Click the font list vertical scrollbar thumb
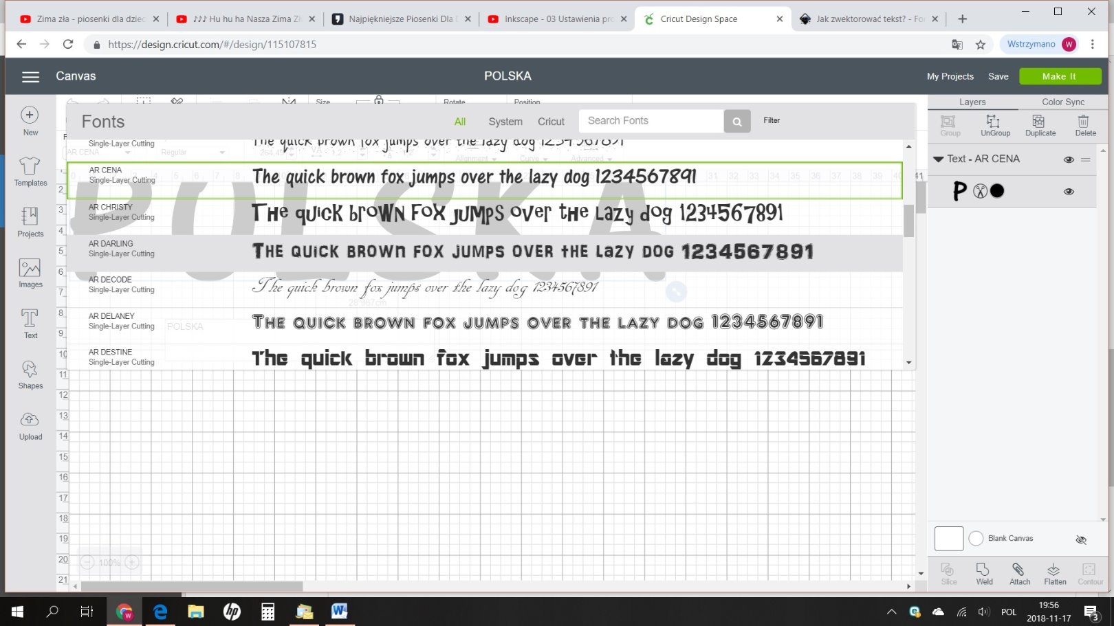Viewport: 1114px width, 626px height. [908, 221]
